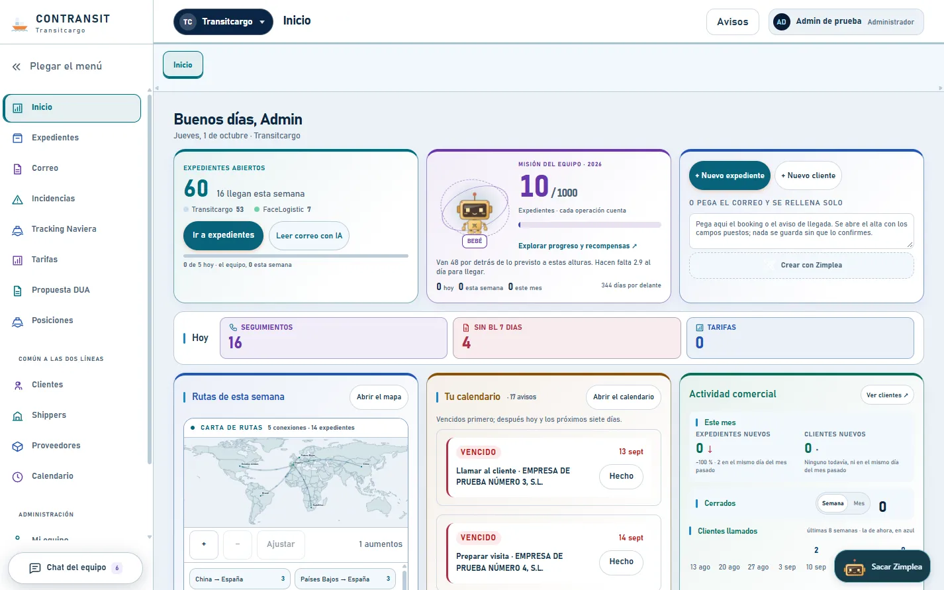Click the Avisos button
Screen dimensions: 944x590
732,22
